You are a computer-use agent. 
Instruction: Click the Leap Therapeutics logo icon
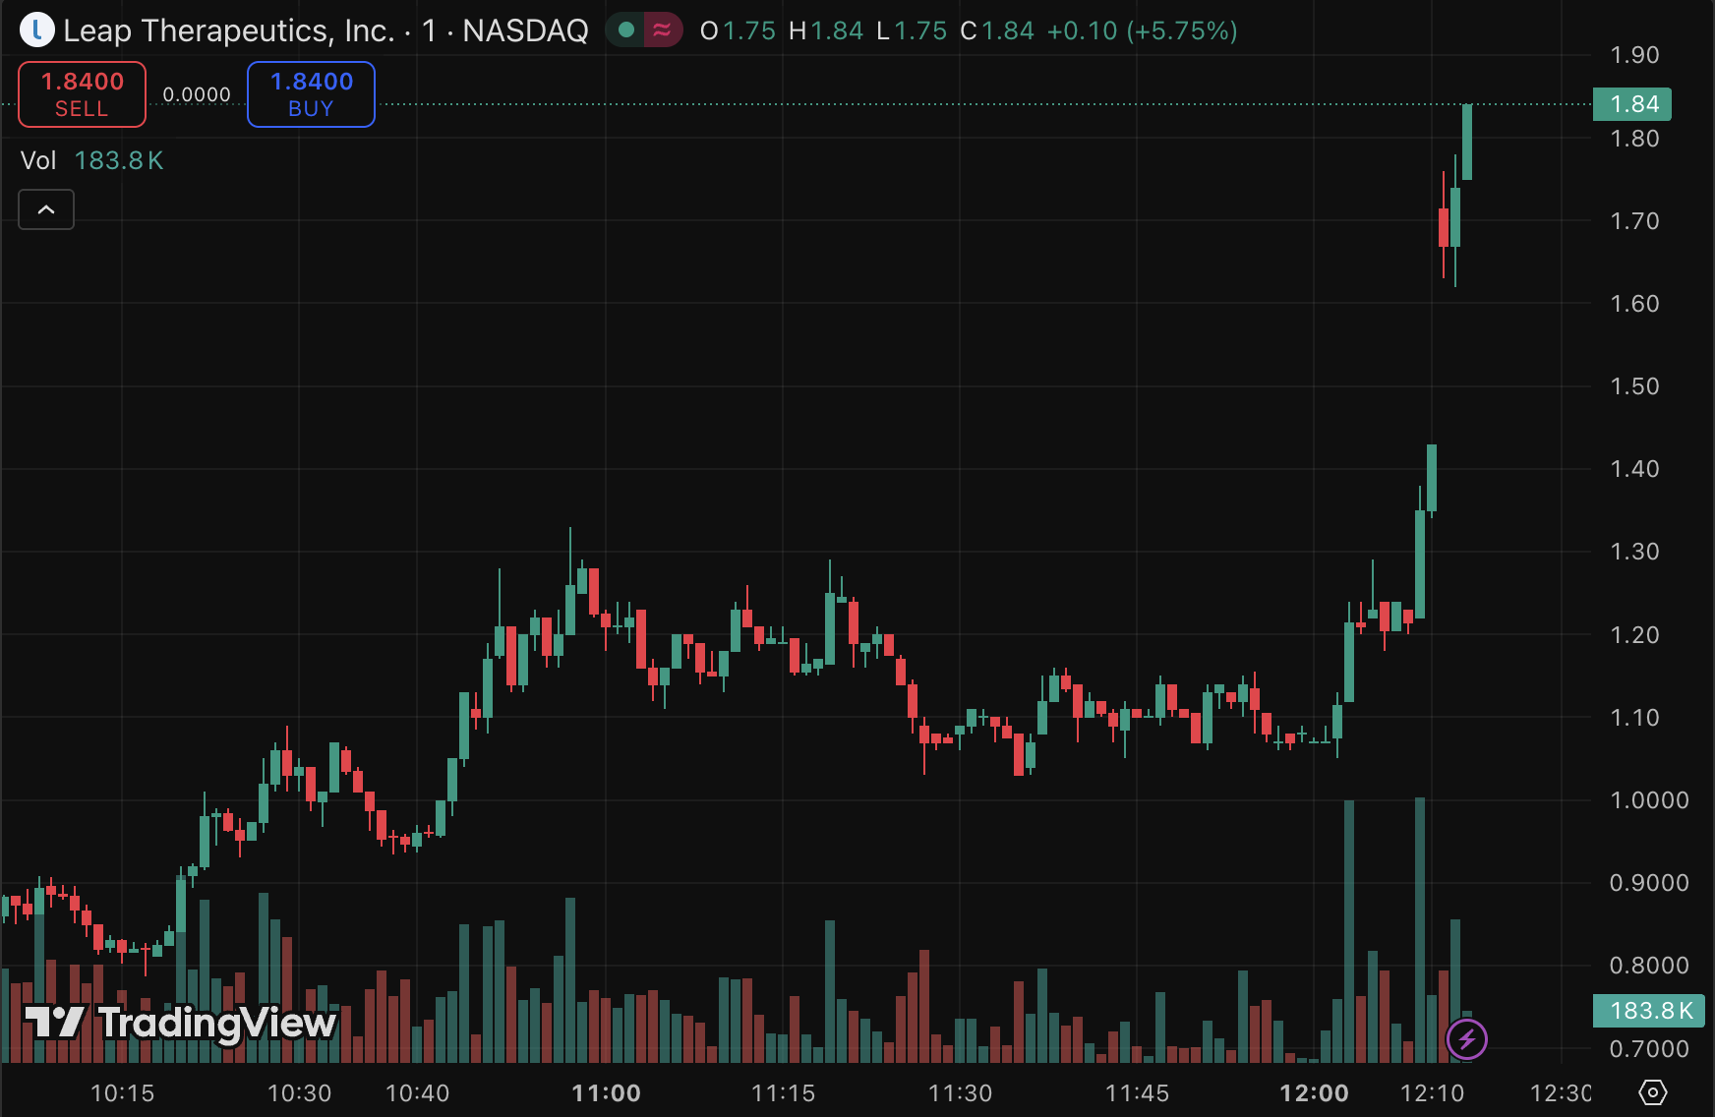click(35, 29)
